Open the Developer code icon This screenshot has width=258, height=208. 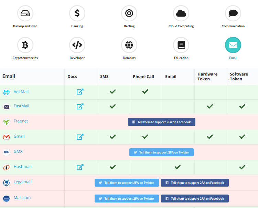point(77,45)
